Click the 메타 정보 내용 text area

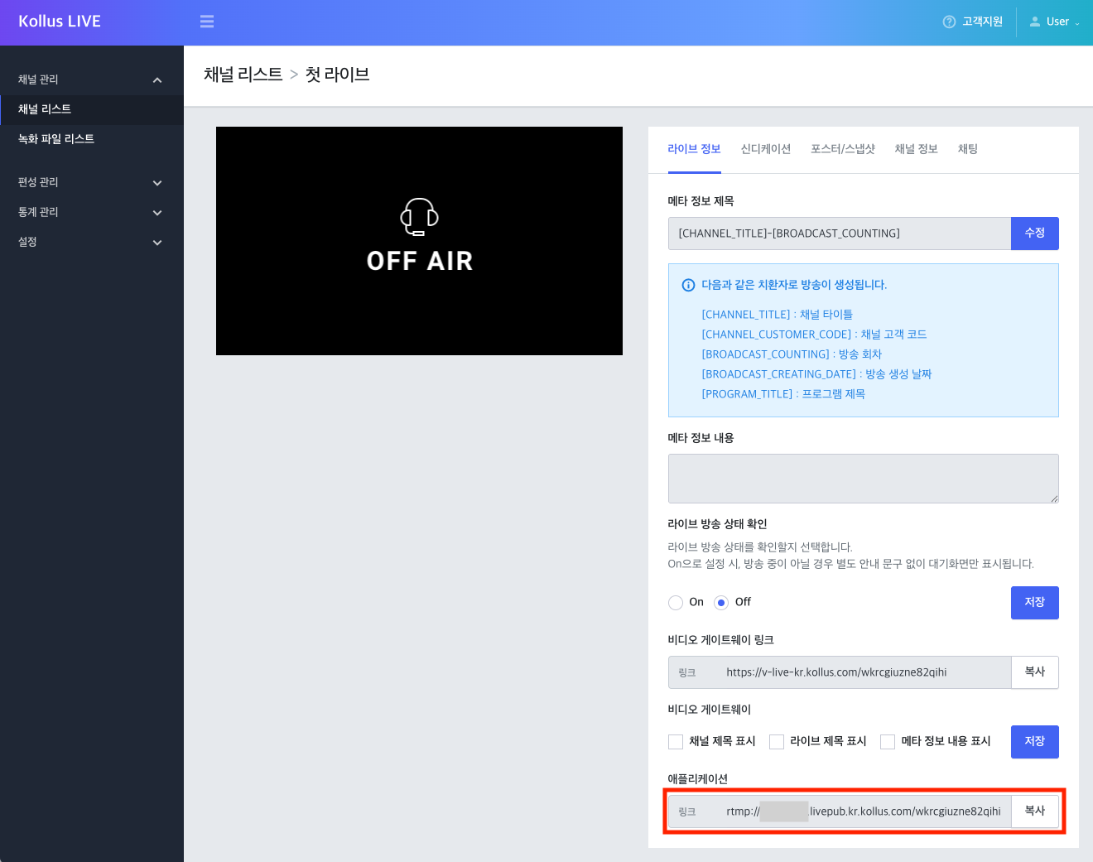coord(864,478)
